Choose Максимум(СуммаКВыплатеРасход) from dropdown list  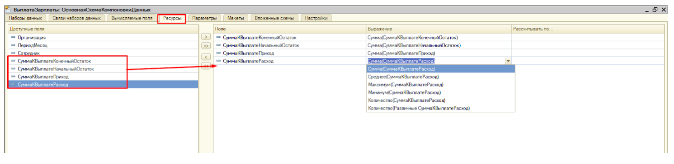pos(440,84)
